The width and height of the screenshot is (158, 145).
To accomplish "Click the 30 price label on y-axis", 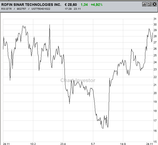I will 155,24.
